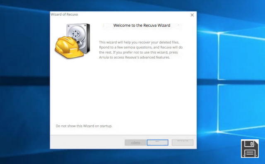Click the blue-outlined focused wizard button
This screenshot has width=265, height=164.
[x=157, y=143]
